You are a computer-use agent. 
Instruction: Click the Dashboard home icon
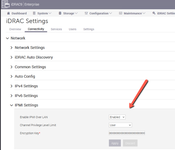click(8, 13)
